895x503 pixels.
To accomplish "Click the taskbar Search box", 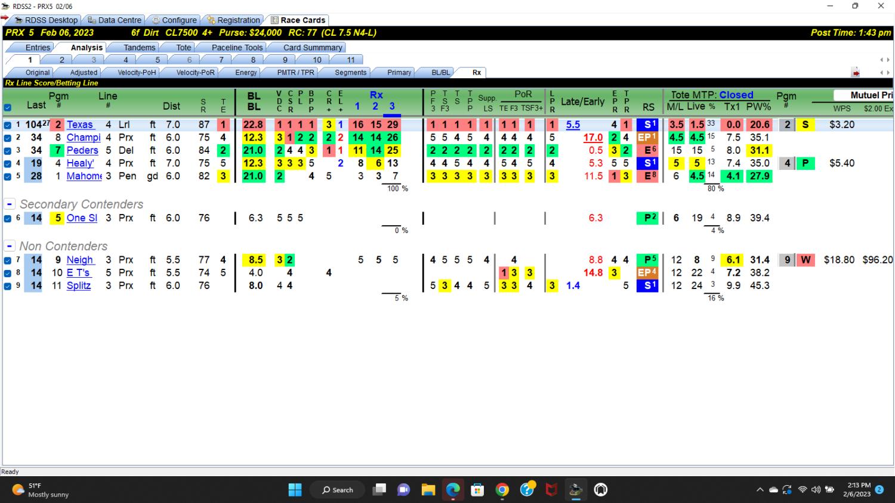I will [x=338, y=490].
